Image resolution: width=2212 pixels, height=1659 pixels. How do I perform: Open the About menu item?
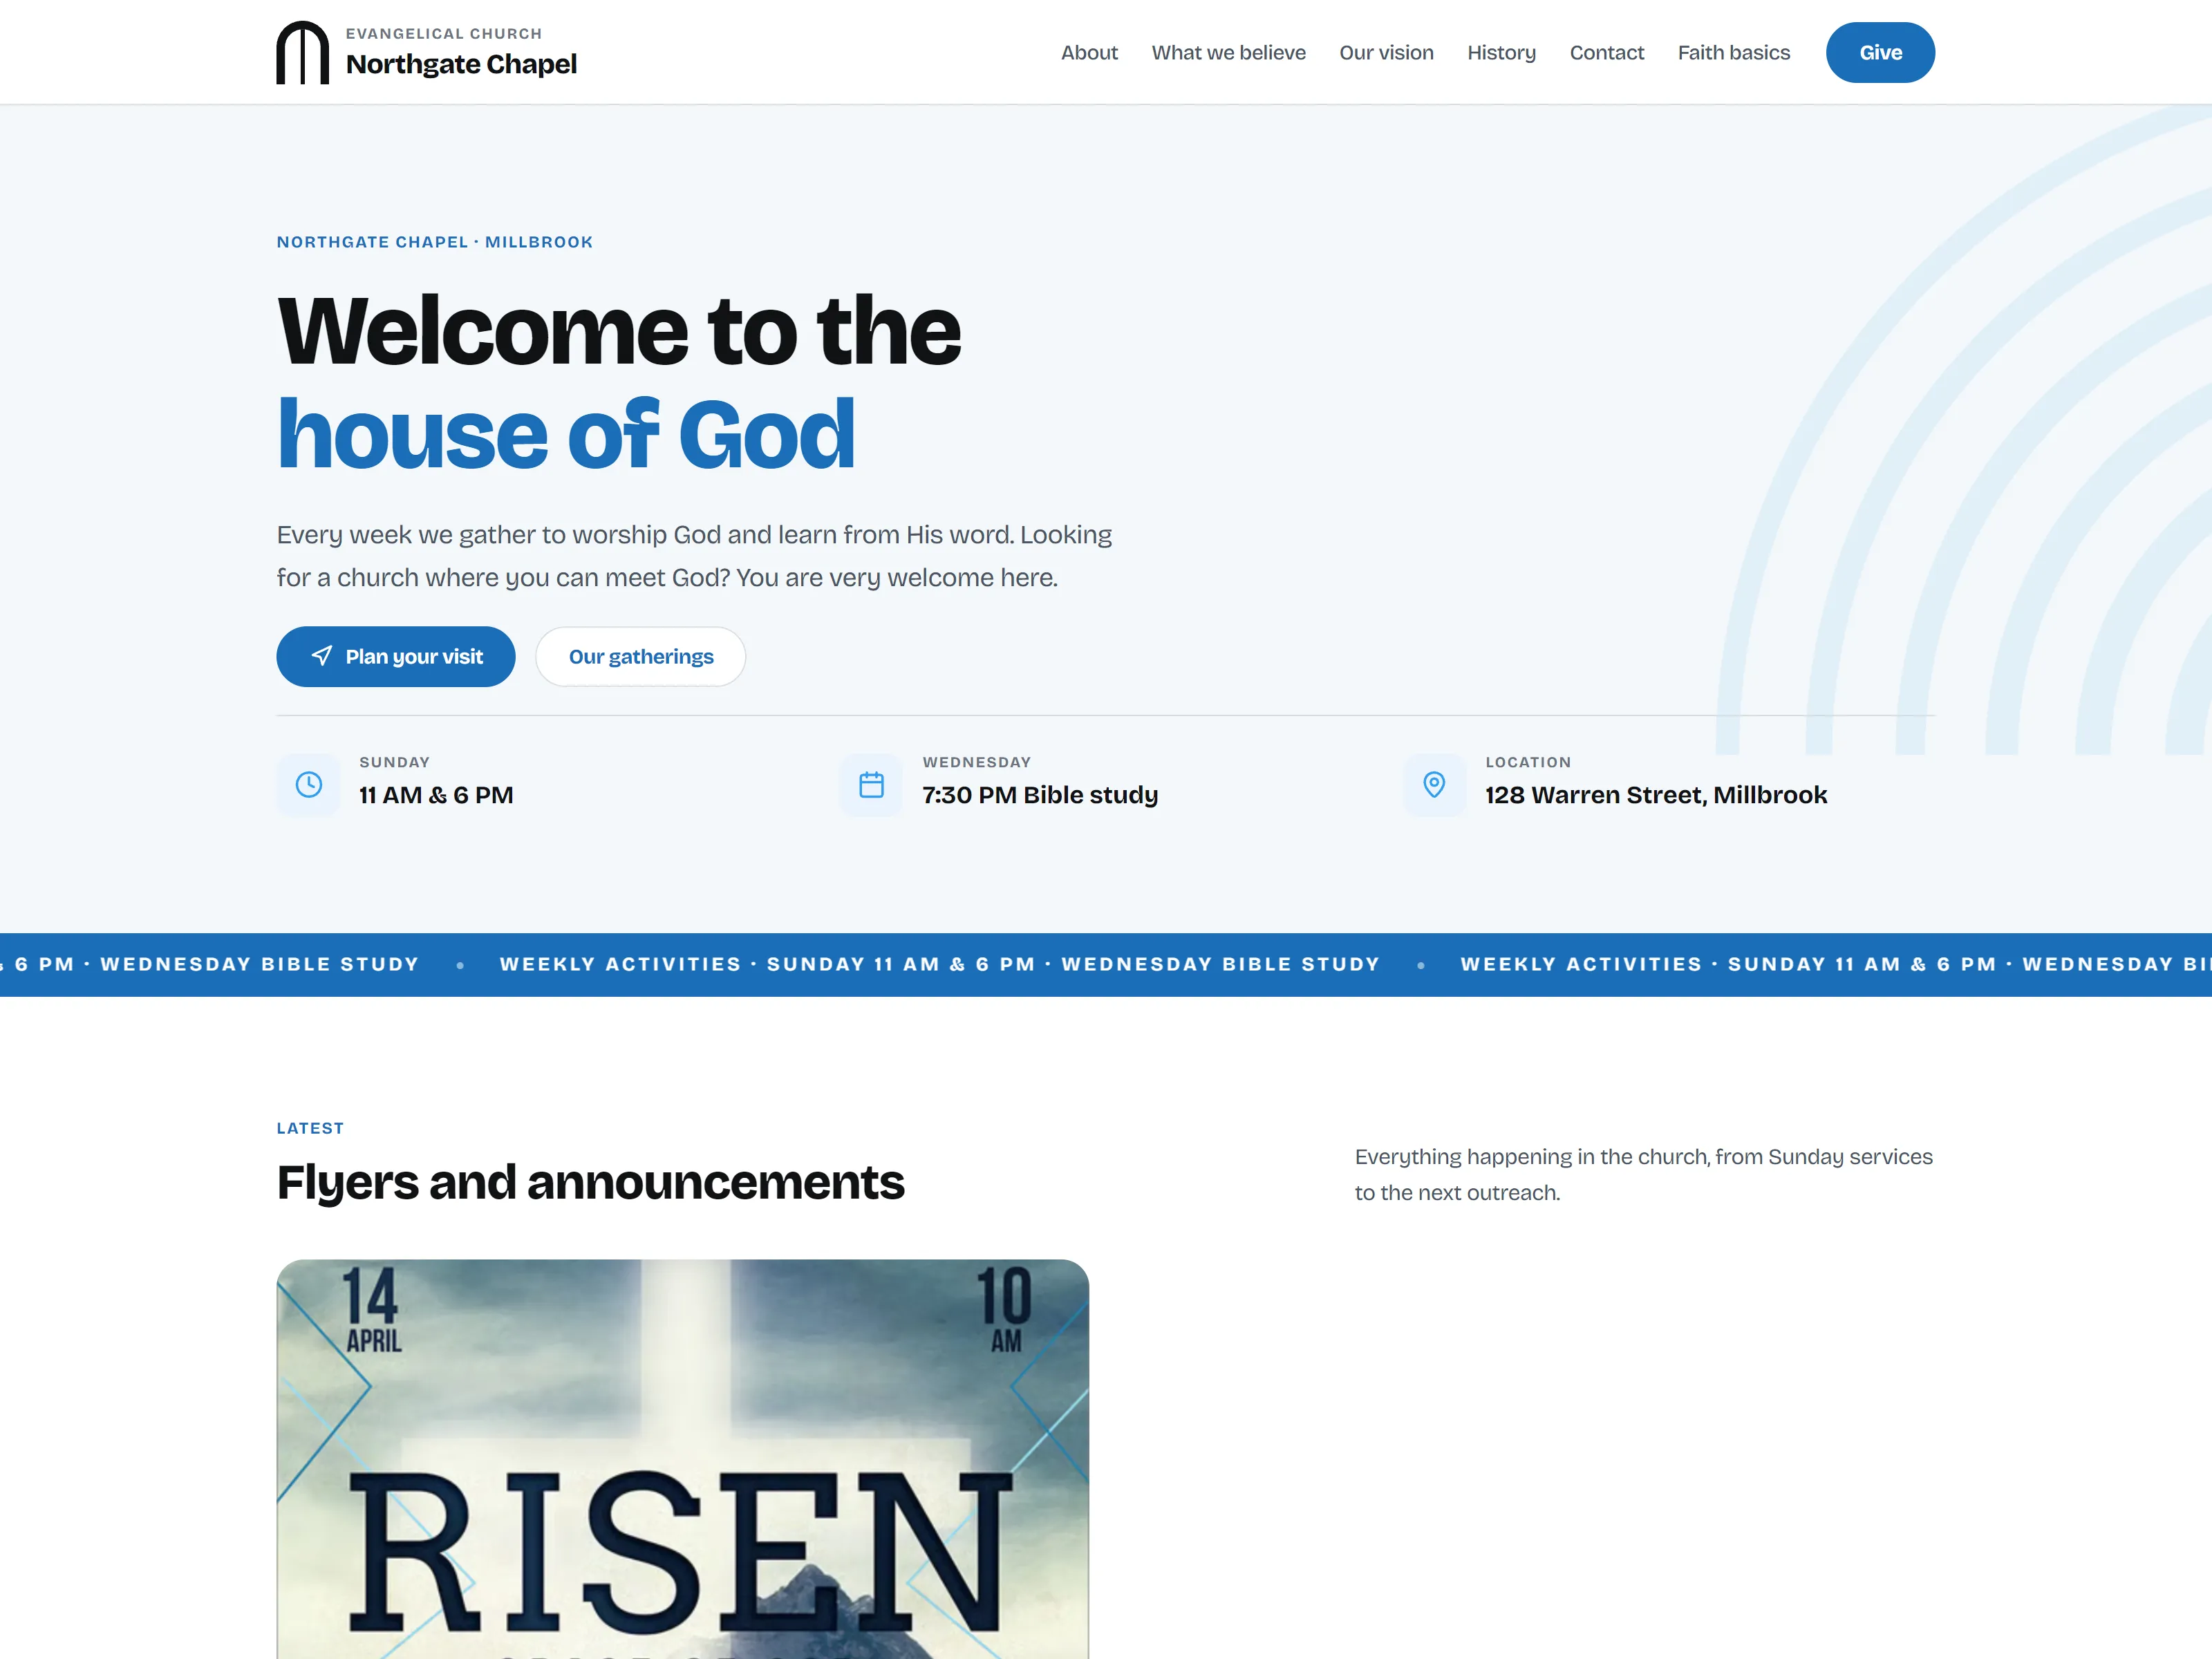coord(1089,53)
